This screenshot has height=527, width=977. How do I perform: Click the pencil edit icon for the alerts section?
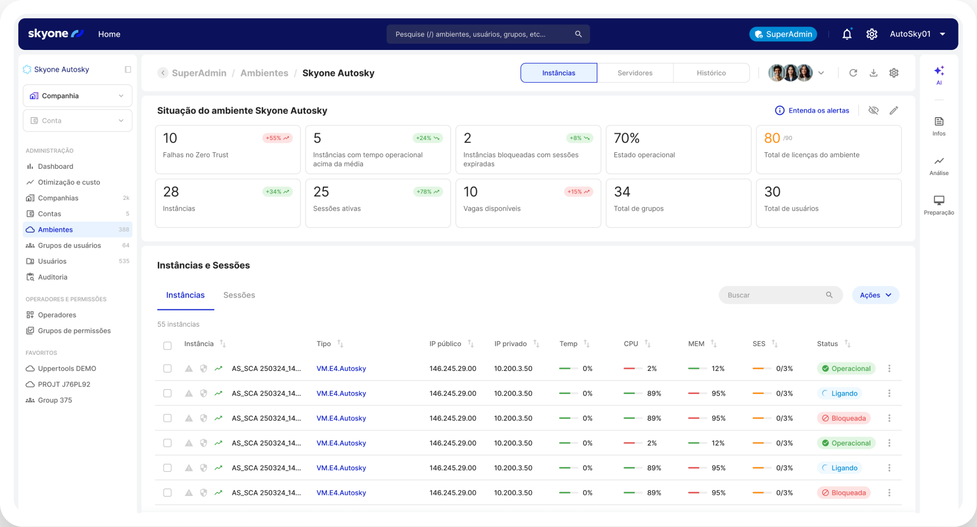coord(894,110)
